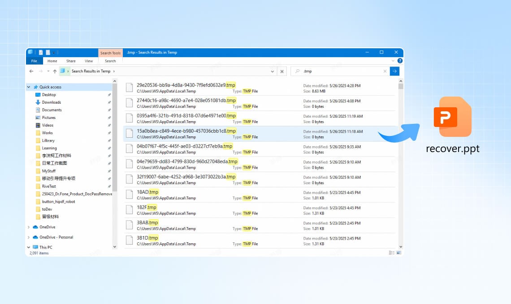Image resolution: width=511 pixels, height=304 pixels.
Task: Click inside the .tmp search box
Action: tap(341, 71)
